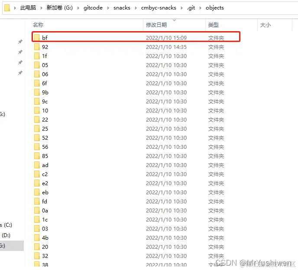Image resolution: width=298 pixels, height=270 pixels.
Task: Expand the chevron before 此电脑 in breadcrumb
Action: tap(15, 8)
